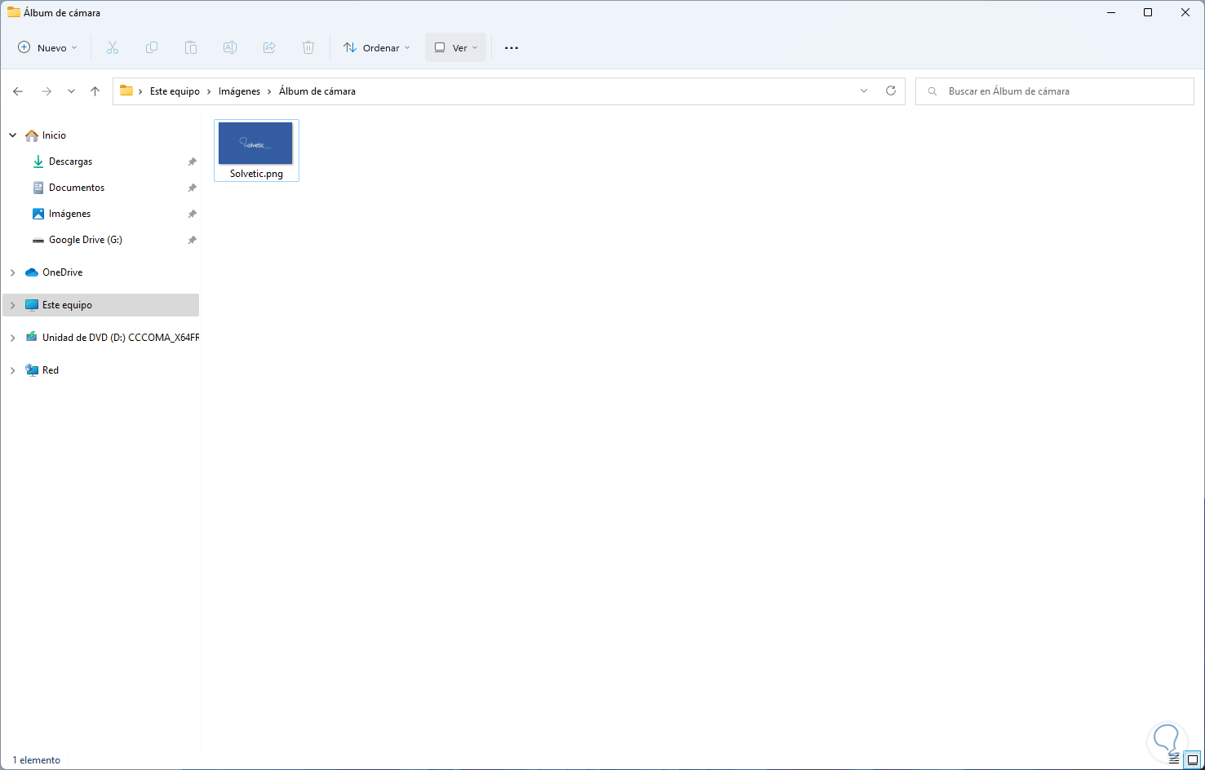
Task: Select 'Imágenes' in address breadcrumb
Action: click(x=240, y=91)
